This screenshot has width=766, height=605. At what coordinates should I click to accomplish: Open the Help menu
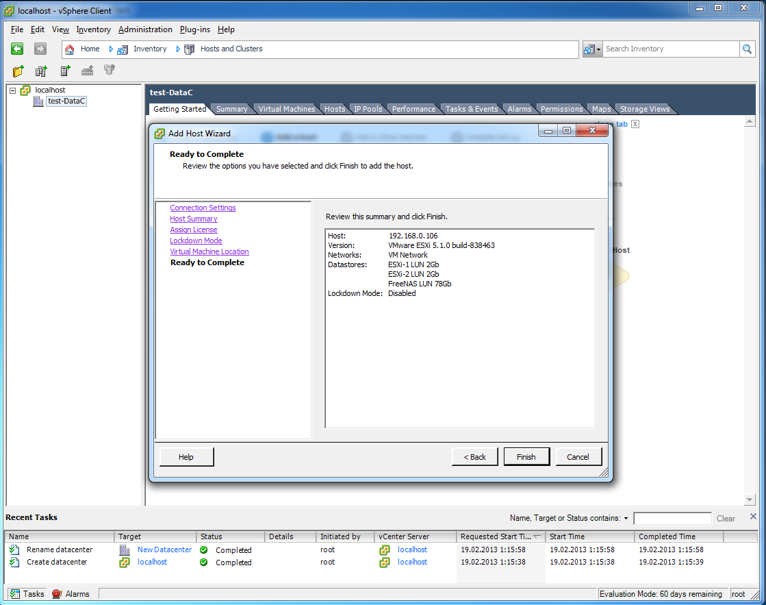[226, 29]
